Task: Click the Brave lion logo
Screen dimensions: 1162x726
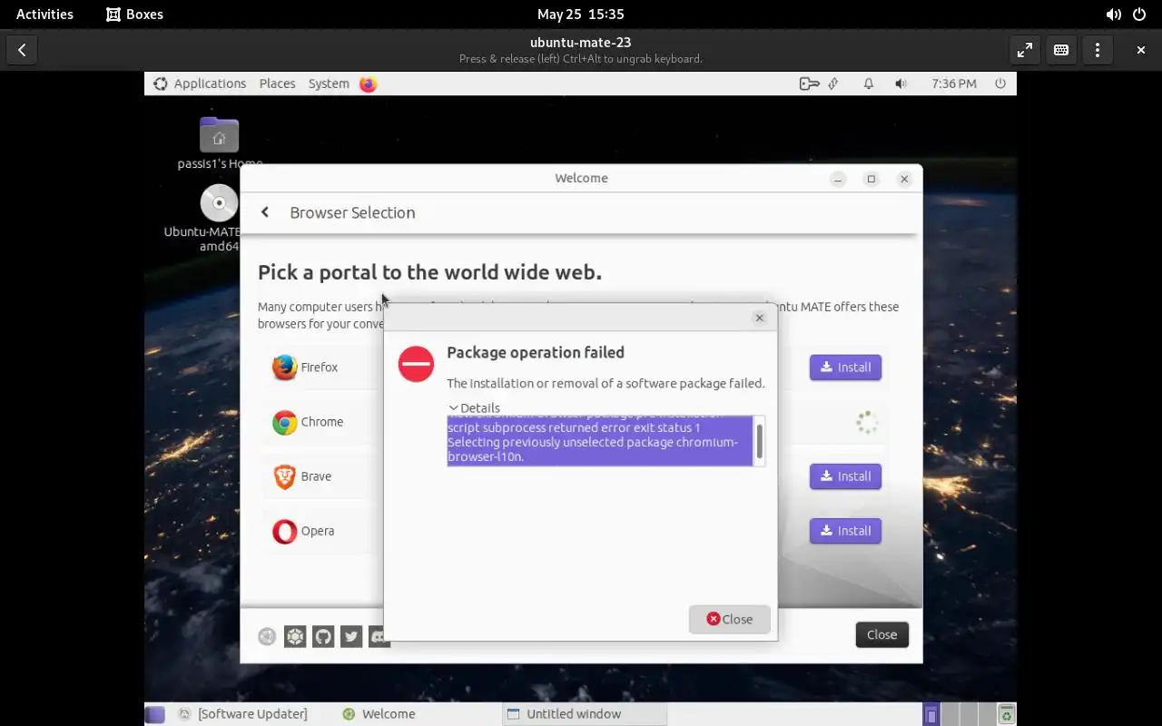Action: click(x=284, y=476)
